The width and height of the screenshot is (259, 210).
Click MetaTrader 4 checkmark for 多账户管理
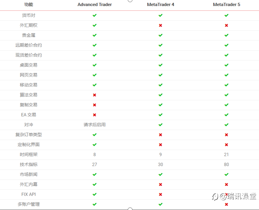pos(160,204)
